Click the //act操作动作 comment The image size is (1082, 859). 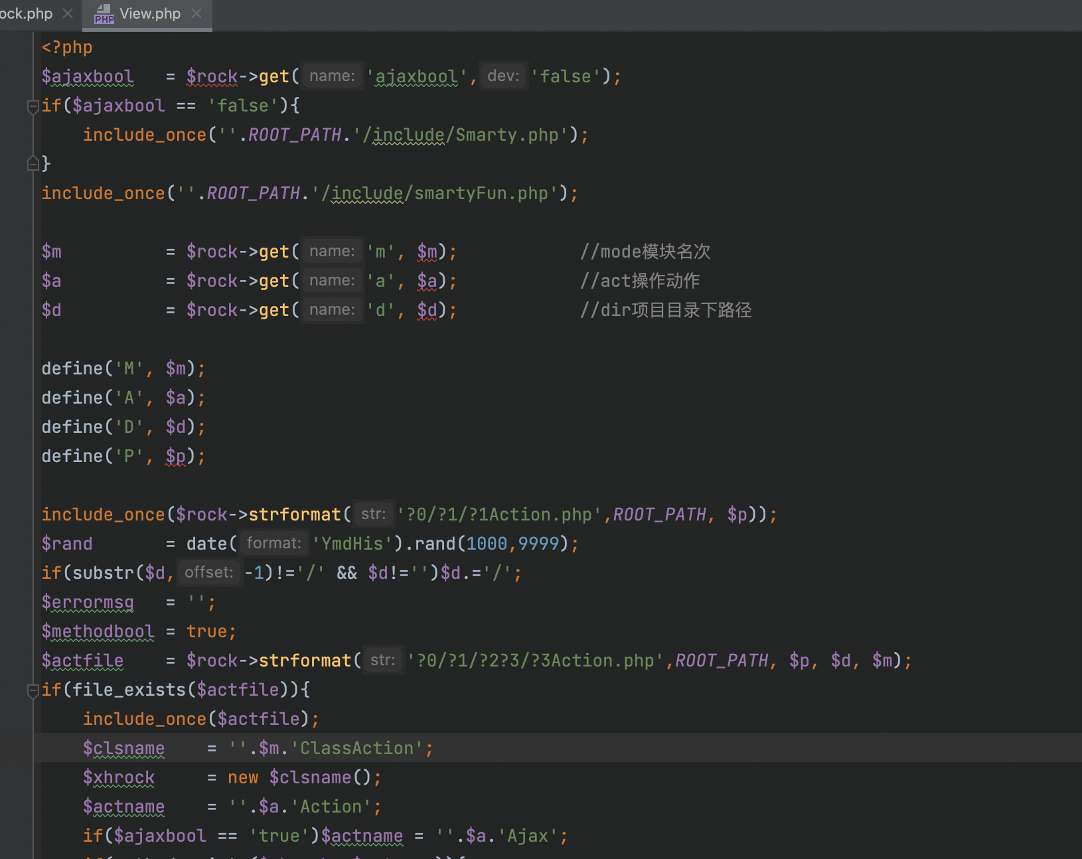click(x=640, y=281)
